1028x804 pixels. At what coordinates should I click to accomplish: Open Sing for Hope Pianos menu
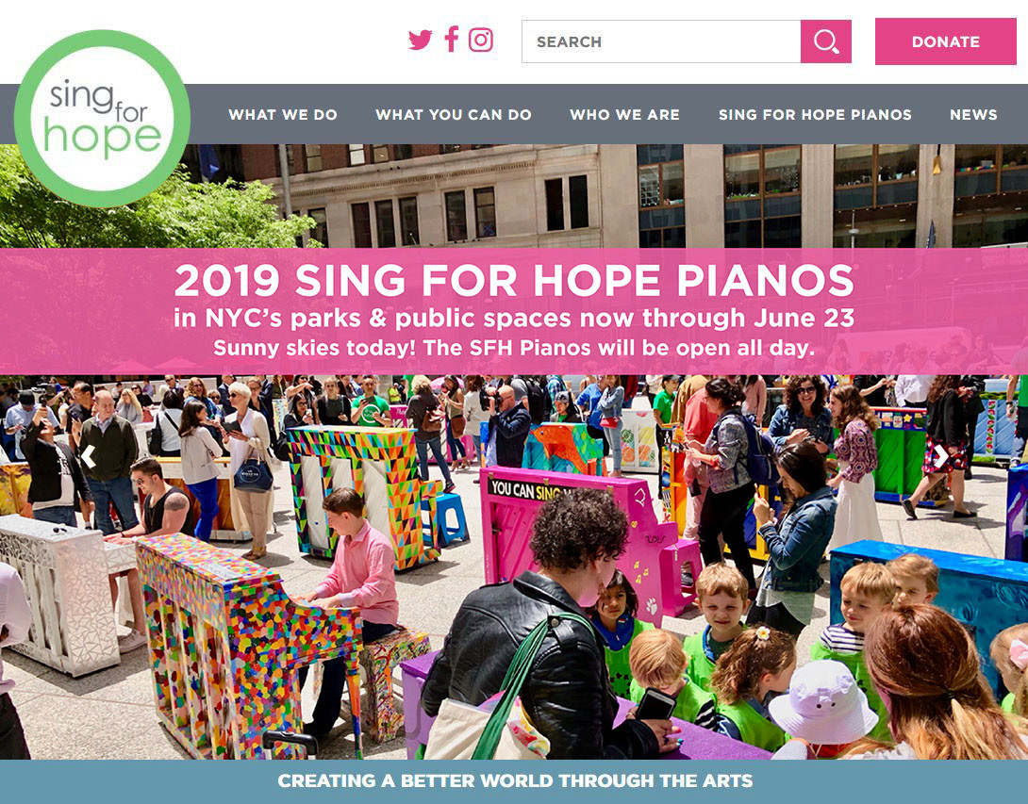(x=815, y=115)
